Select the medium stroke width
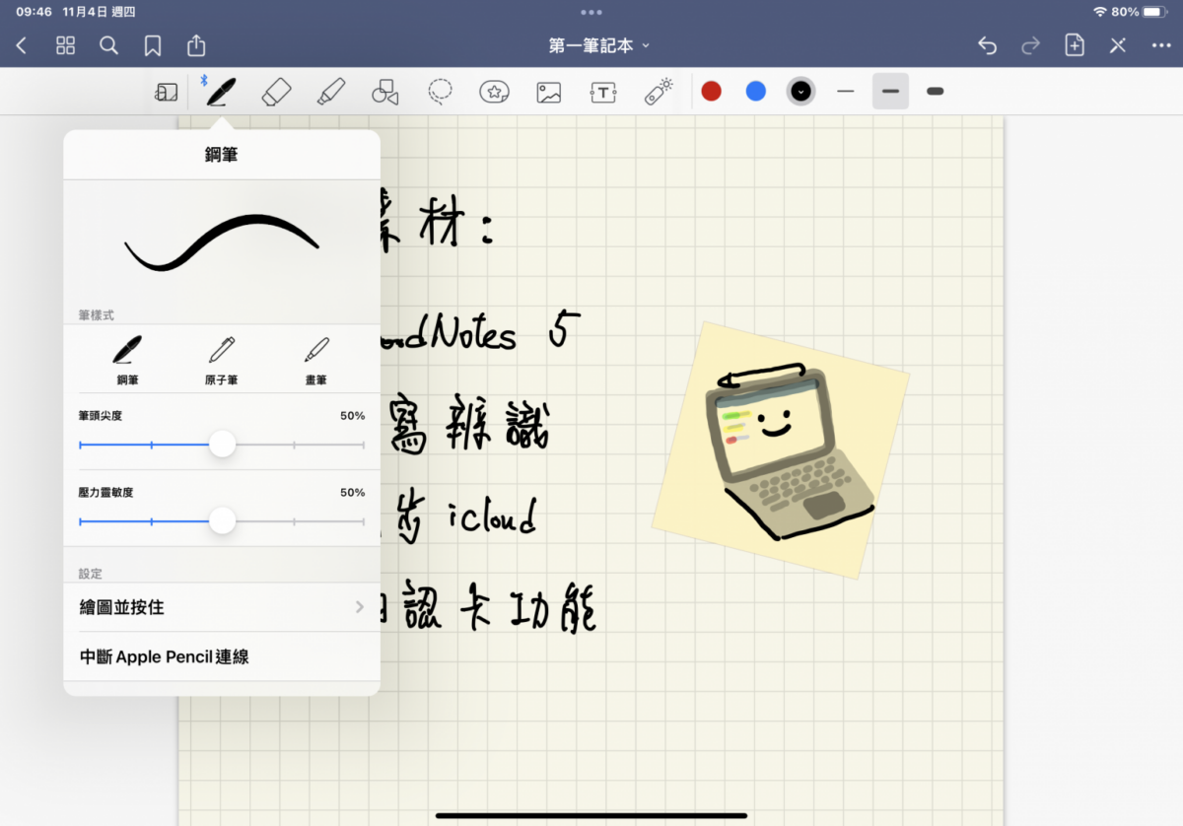 tap(890, 92)
